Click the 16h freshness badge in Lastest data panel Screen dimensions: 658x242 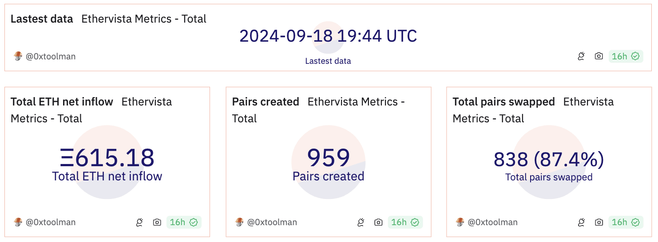625,56
